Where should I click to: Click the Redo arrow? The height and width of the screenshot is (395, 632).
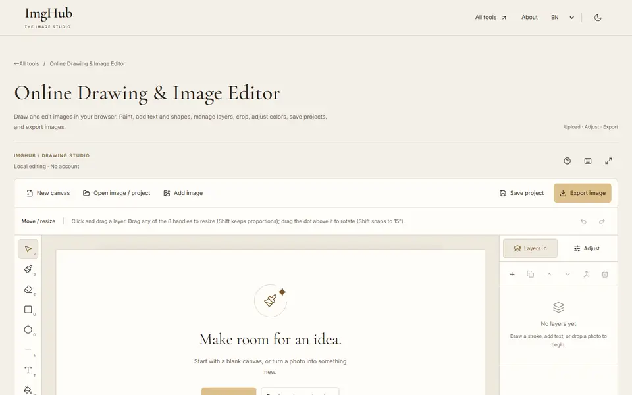(602, 221)
